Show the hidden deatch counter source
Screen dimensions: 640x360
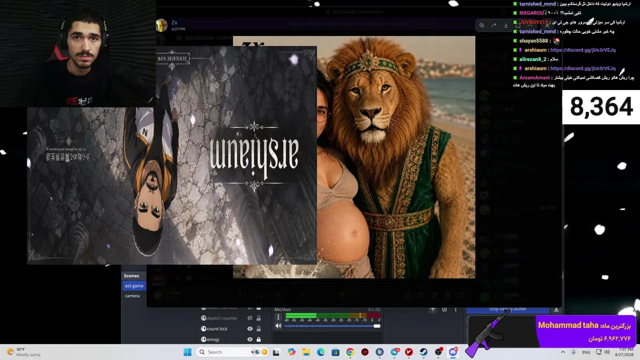[249, 318]
